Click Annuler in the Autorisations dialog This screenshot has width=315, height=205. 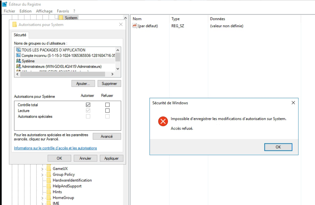(x=85, y=158)
